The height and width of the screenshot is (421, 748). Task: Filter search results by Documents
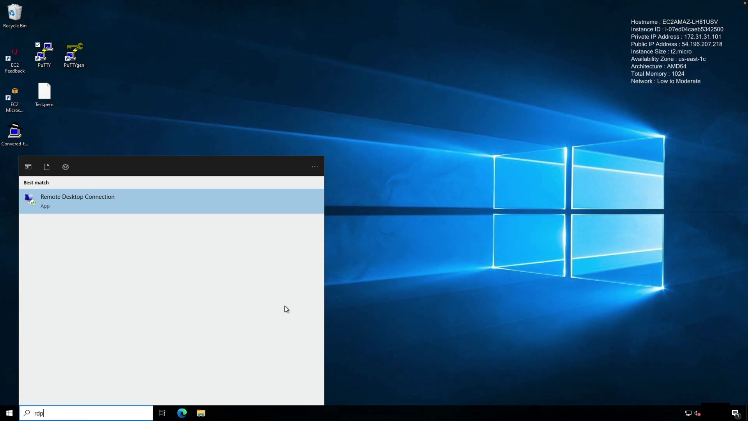47,167
